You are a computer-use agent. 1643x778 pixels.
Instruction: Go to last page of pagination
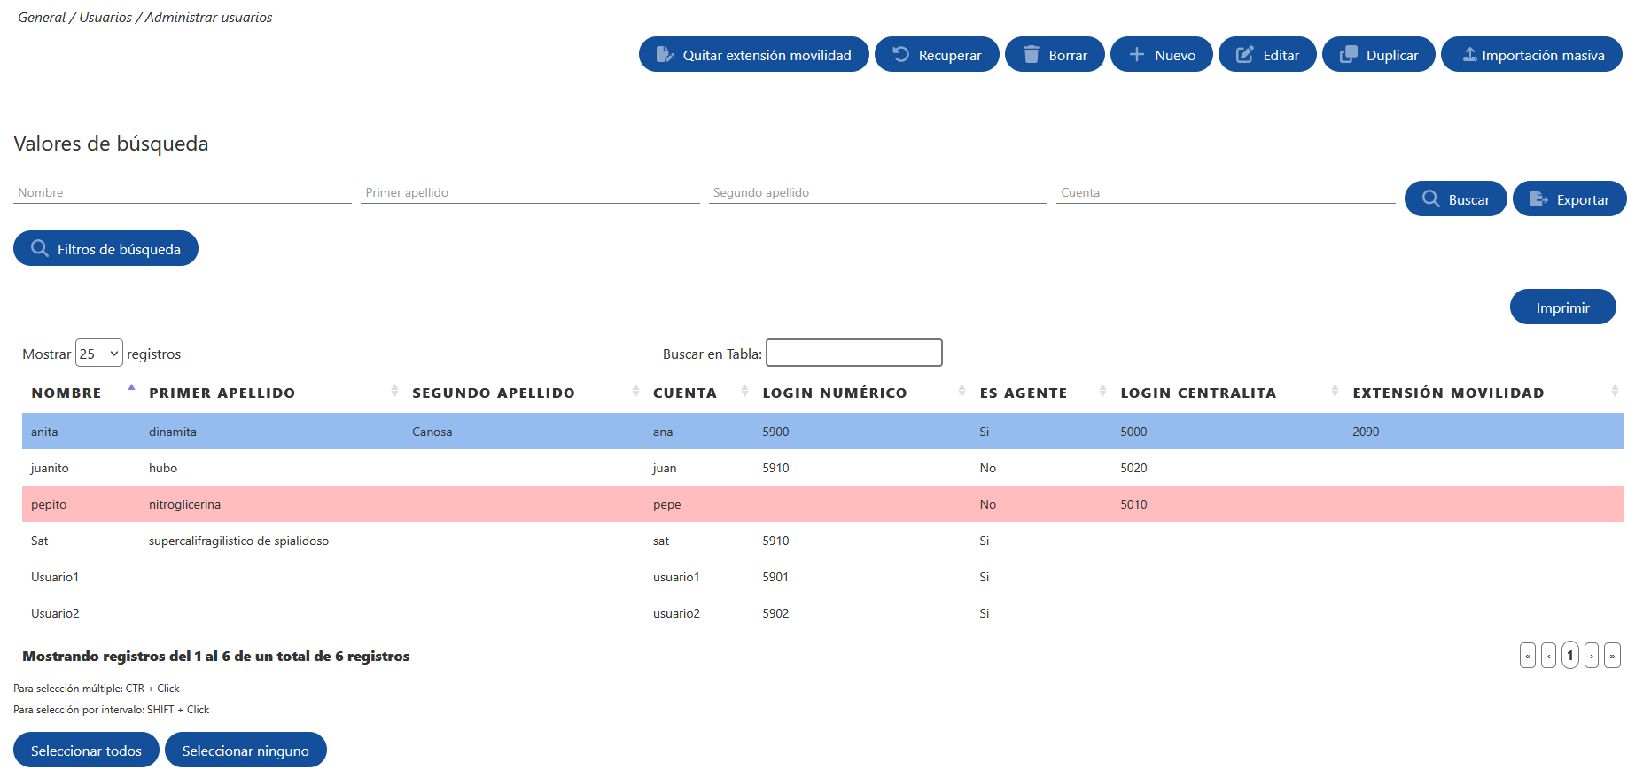1612,656
